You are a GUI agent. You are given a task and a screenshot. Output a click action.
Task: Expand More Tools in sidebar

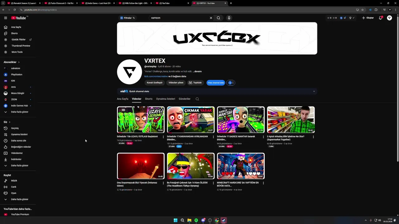tap(18, 52)
